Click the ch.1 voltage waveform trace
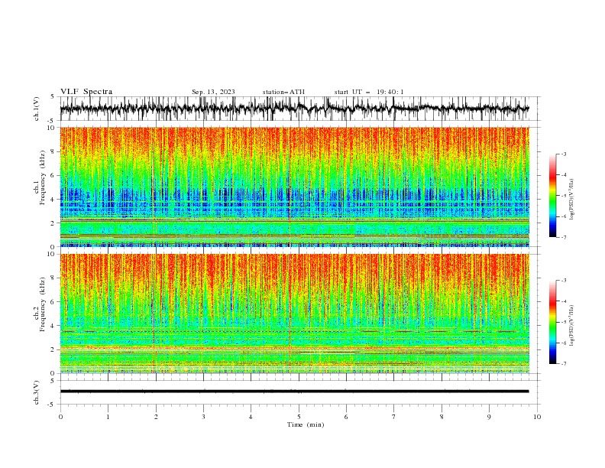605x468 pixels. 294,109
